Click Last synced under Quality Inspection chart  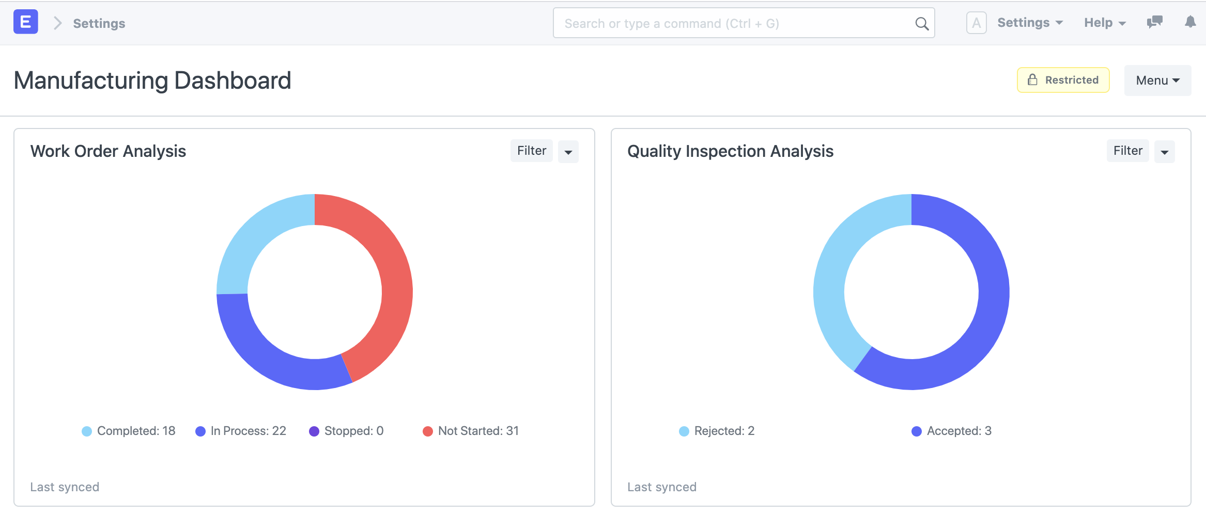662,487
